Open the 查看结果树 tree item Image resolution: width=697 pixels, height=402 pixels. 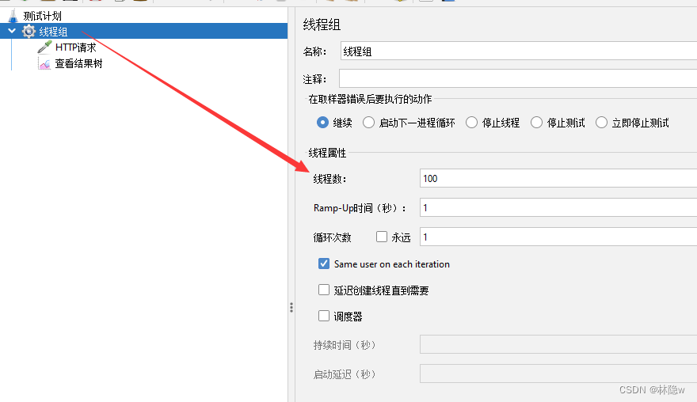(78, 63)
